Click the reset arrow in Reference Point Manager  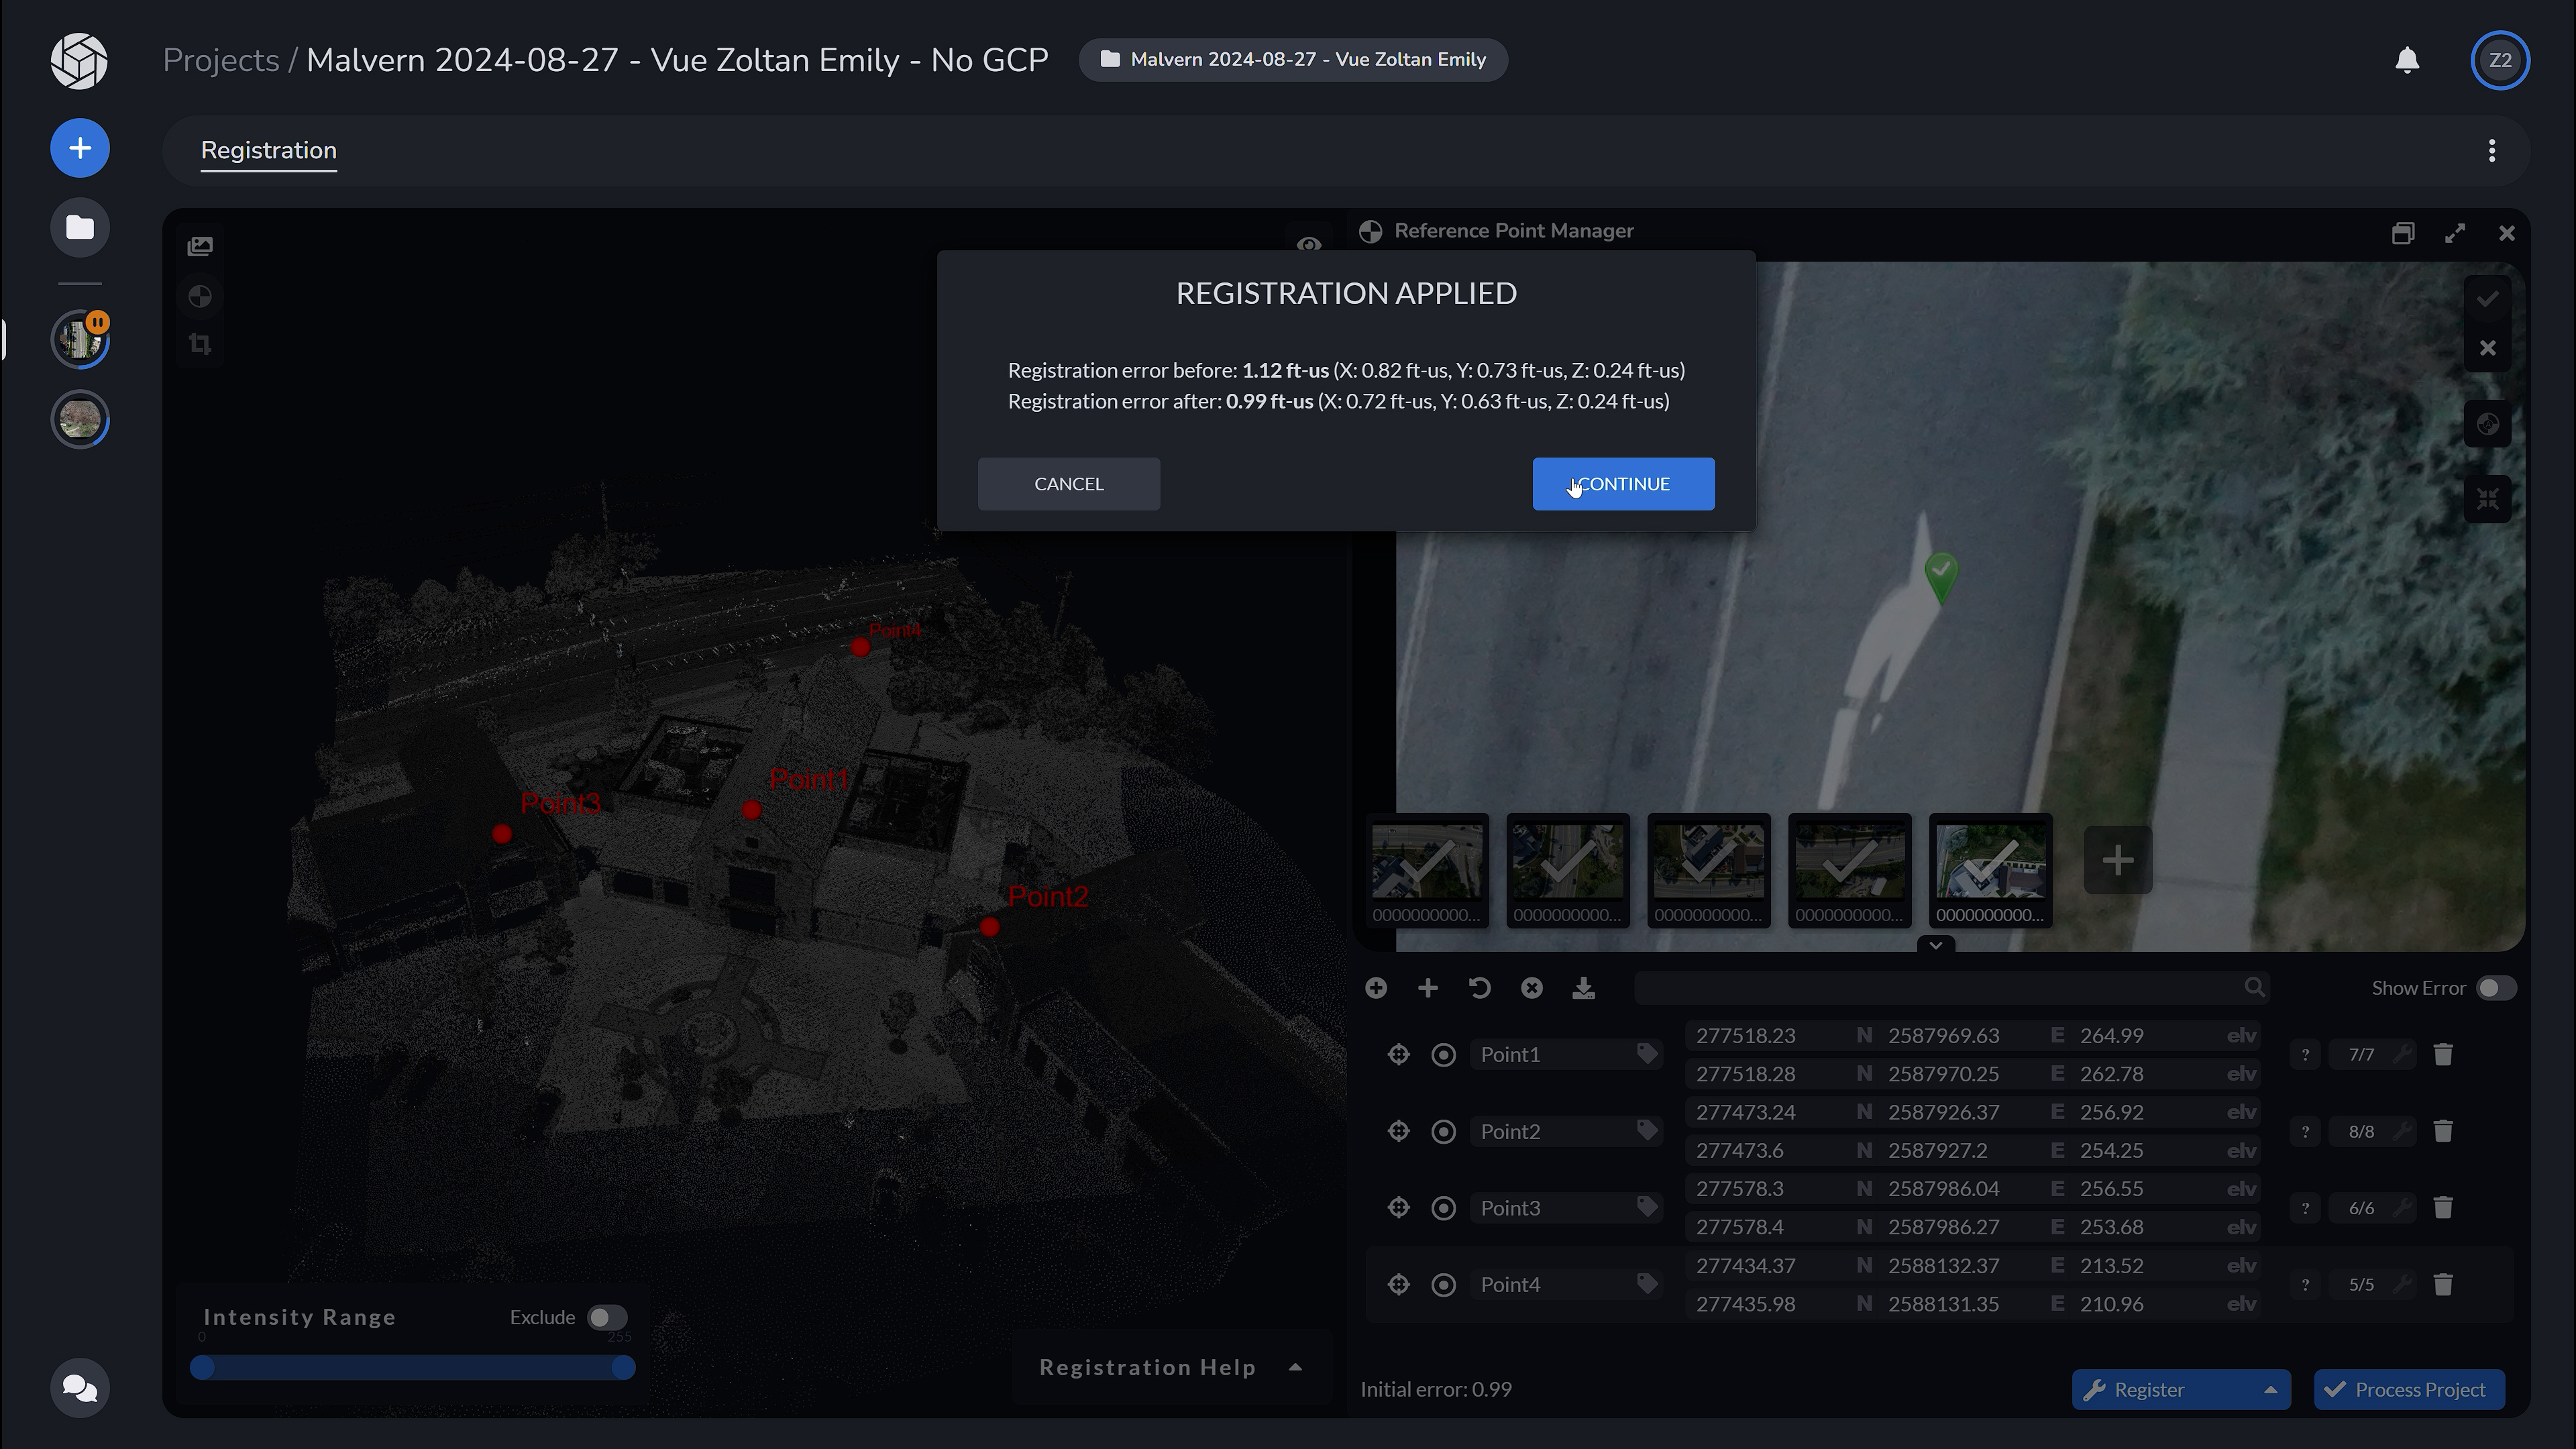click(x=1480, y=987)
